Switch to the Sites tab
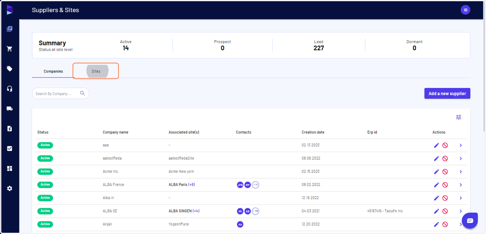486x234 pixels. point(96,71)
